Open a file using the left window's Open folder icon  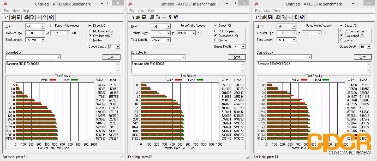pos(13,17)
